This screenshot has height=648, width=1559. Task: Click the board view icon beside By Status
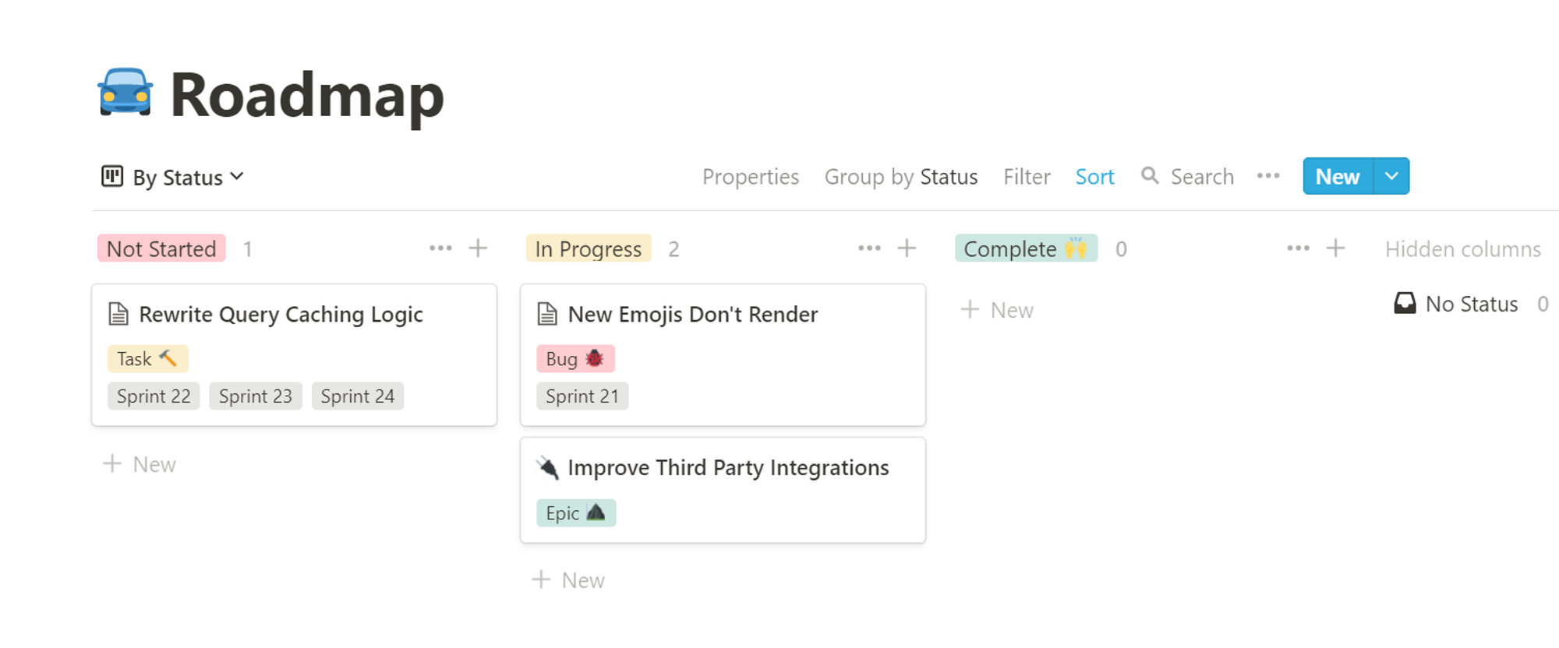coord(112,177)
